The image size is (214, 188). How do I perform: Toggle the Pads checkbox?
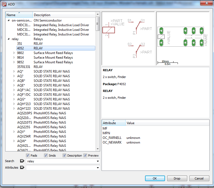pos(28,156)
